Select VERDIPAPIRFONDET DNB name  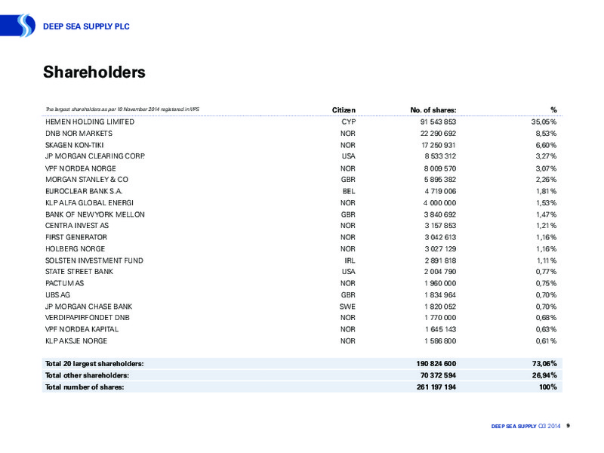click(x=88, y=317)
